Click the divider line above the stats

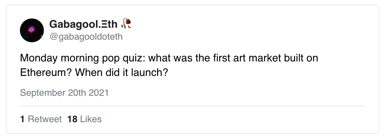(x=193, y=106)
